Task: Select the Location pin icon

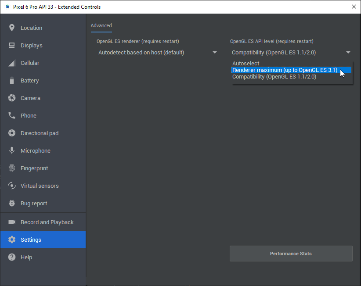Action: [x=12, y=28]
